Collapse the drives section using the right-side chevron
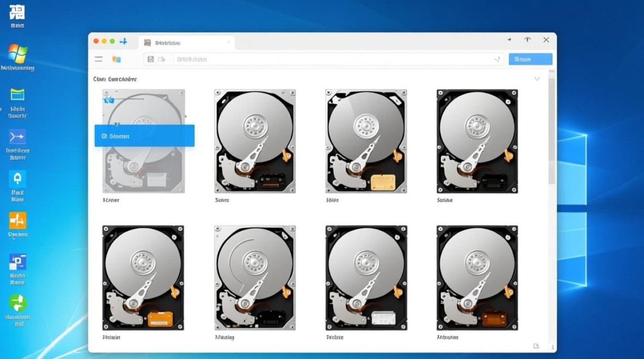Viewport: 644px width, 359px height. tap(537, 79)
